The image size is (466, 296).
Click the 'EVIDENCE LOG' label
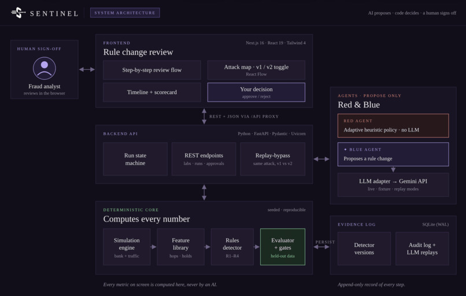[357, 224]
